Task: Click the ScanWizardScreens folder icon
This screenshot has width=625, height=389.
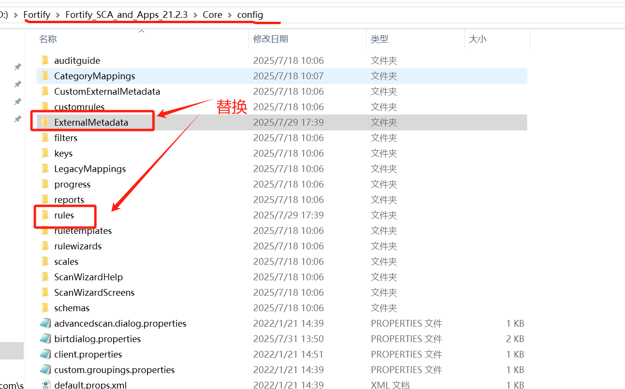Action: coord(45,292)
